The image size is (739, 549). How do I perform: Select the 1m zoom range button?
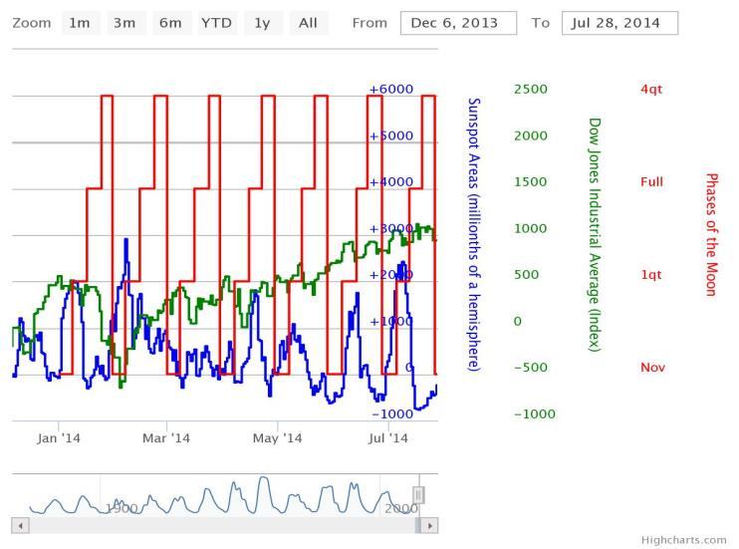coord(80,23)
